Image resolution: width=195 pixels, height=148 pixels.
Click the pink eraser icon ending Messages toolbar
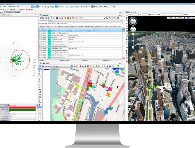(118, 18)
